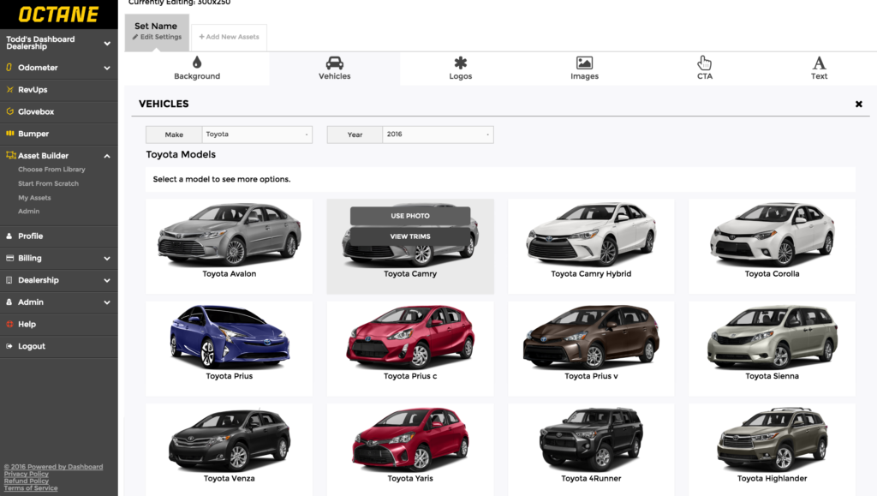This screenshot has width=877, height=496.
Task: Click the Background droplet icon
Action: coord(197,62)
